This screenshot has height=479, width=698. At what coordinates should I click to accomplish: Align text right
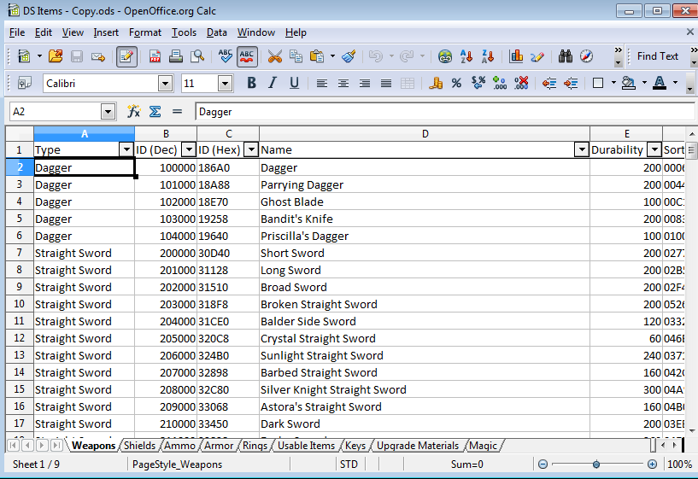point(365,83)
